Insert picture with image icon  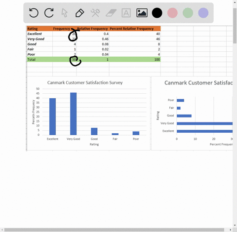pos(142,13)
